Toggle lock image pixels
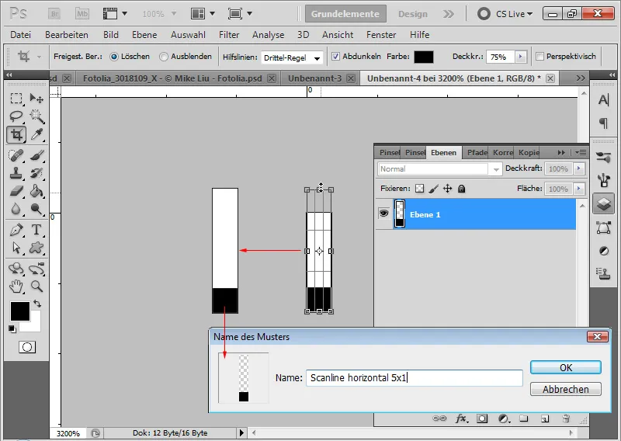Viewport: 621px width, 441px height. coord(434,189)
